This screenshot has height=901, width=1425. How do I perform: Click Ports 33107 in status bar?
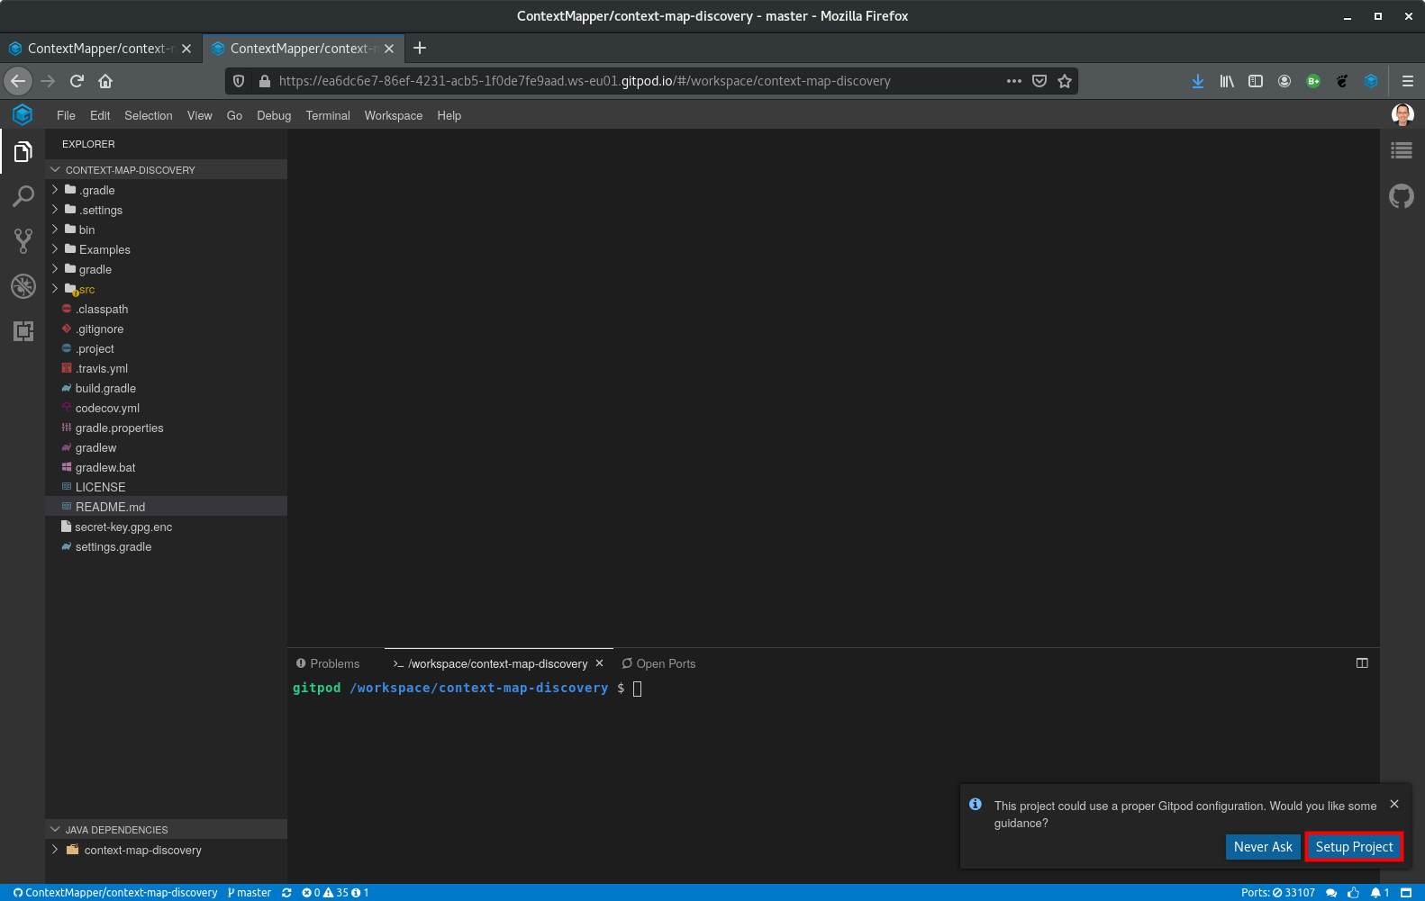point(1278,893)
